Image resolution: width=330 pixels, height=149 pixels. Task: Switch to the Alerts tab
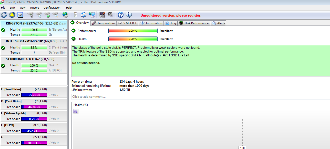(218, 23)
